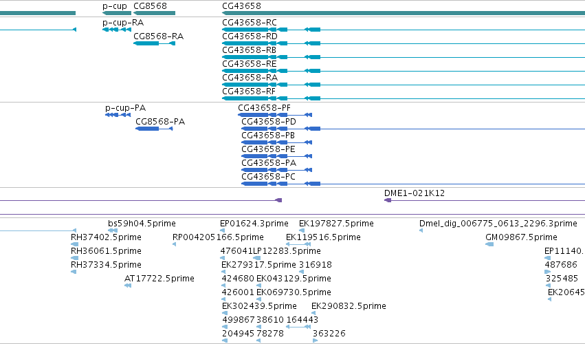Open the 499867 feature

tap(239, 320)
